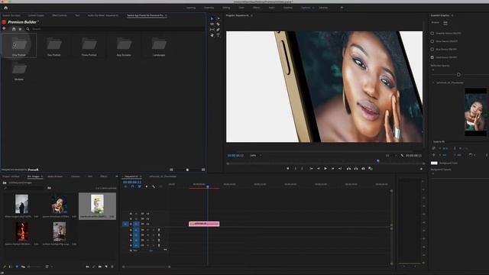This screenshot has height=275, width=489.
Task: Switch to the Effect Controls tab
Action: pos(60,15)
